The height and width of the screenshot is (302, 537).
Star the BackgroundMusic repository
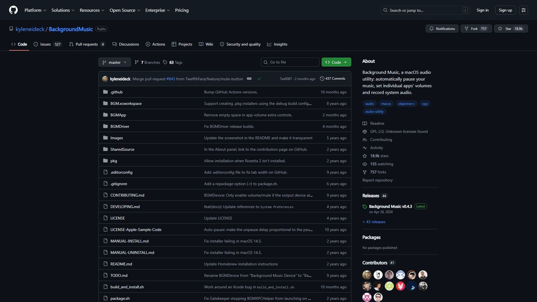(511, 29)
